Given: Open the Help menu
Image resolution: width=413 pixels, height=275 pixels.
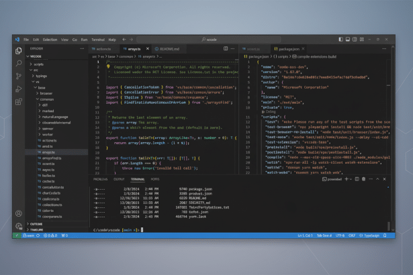Looking at the screenshot, I should click(112, 40).
